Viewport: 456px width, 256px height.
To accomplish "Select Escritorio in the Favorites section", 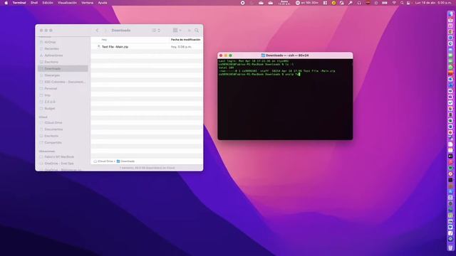I will (x=51, y=62).
